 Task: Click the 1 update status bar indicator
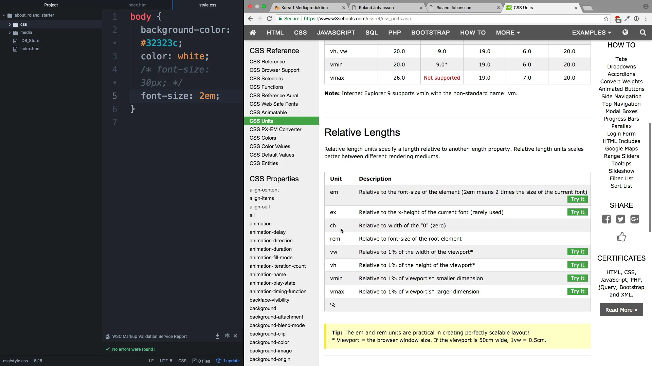point(228,361)
